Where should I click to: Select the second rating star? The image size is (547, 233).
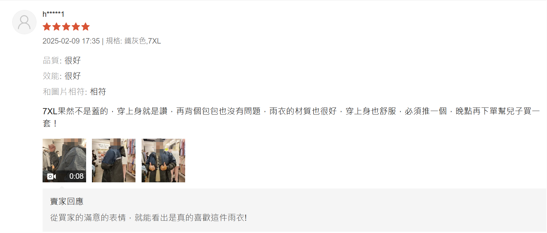click(57, 27)
